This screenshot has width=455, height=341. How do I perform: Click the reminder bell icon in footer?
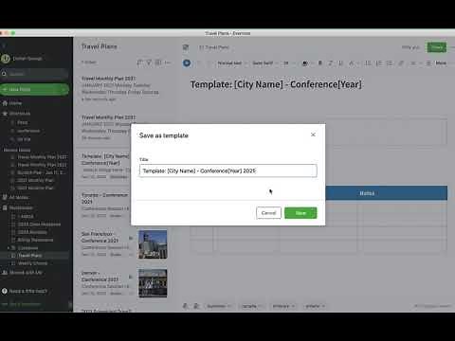pos(186,306)
